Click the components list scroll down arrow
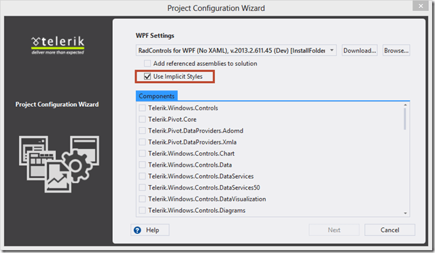The width and height of the screenshot is (435, 253). coord(405,214)
